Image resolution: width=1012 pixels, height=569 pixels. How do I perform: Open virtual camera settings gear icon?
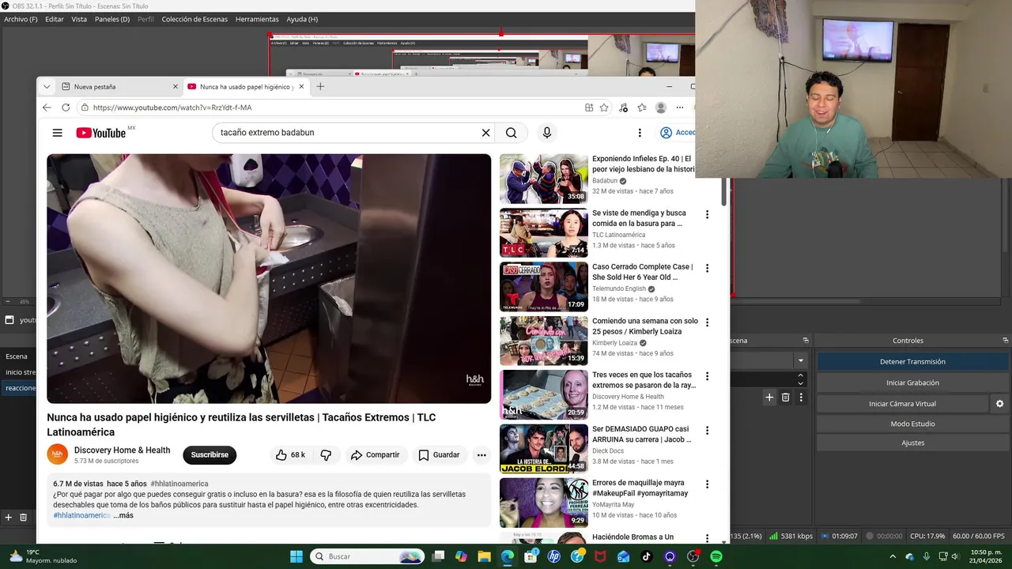pos(999,404)
